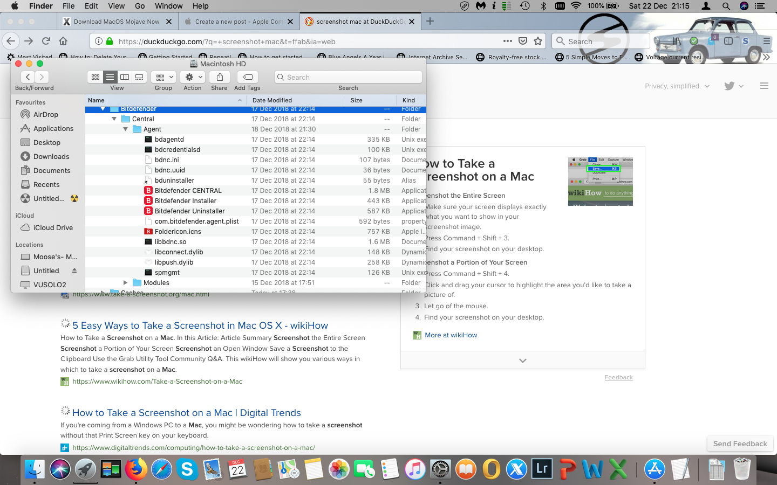Switch Finder to column view

tap(125, 77)
